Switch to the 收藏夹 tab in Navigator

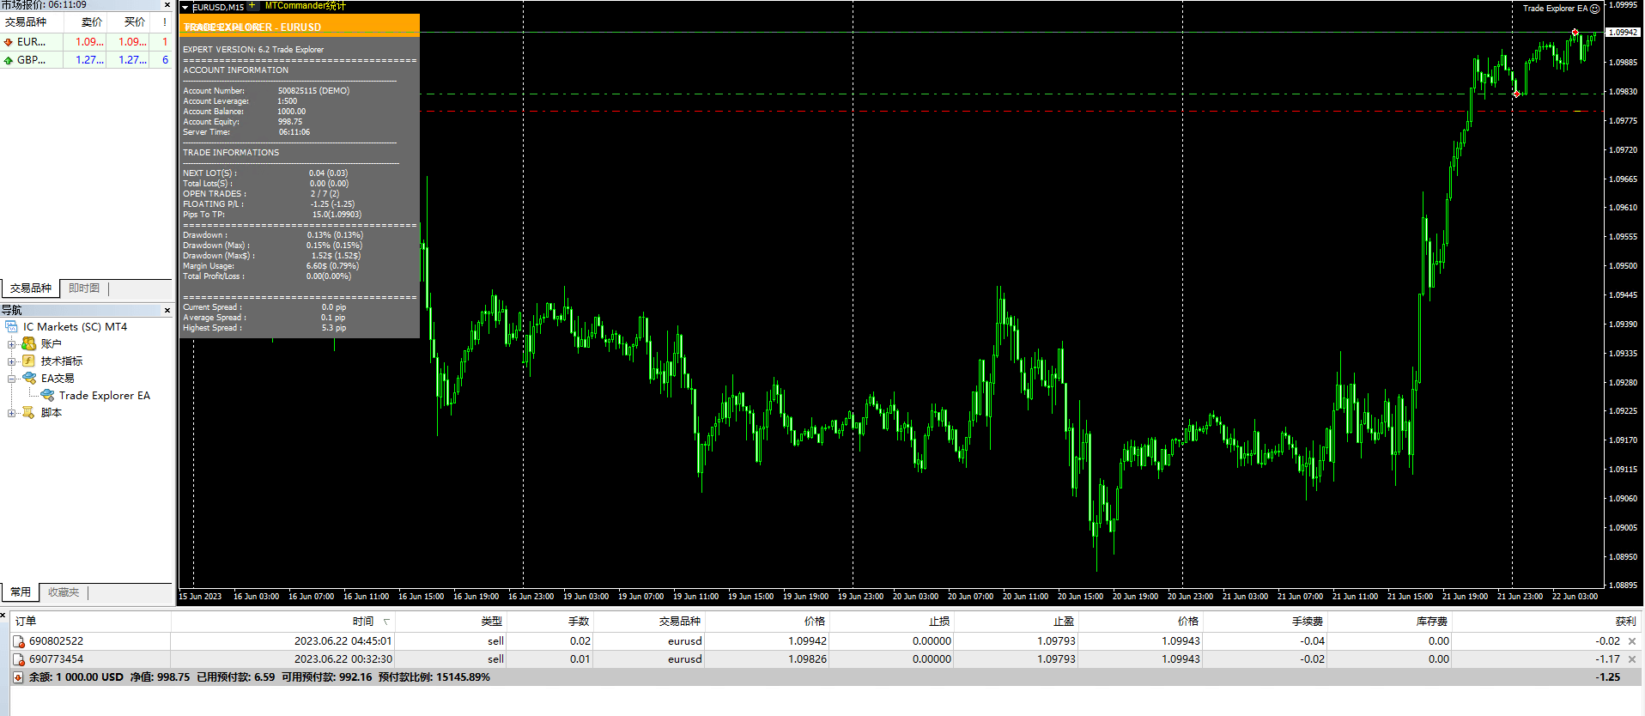[x=64, y=592]
